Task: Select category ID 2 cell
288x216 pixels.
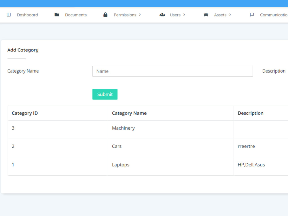Action: click(x=58, y=148)
